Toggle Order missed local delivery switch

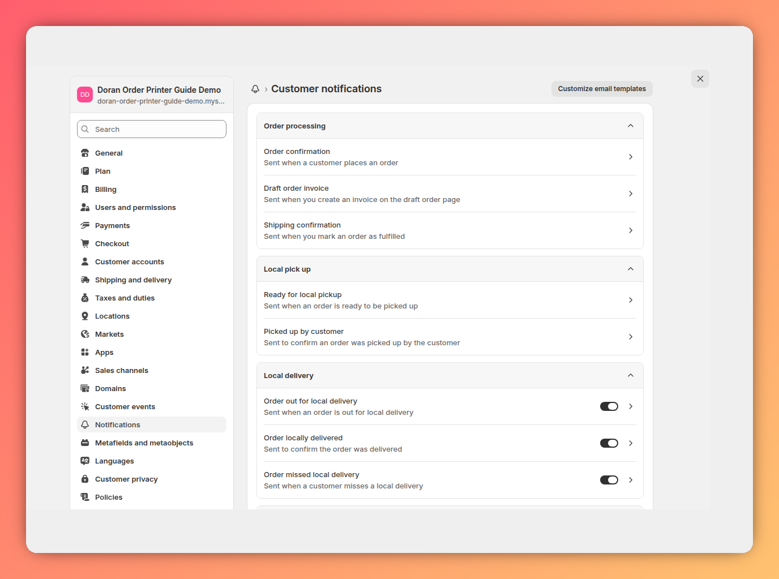pos(609,480)
